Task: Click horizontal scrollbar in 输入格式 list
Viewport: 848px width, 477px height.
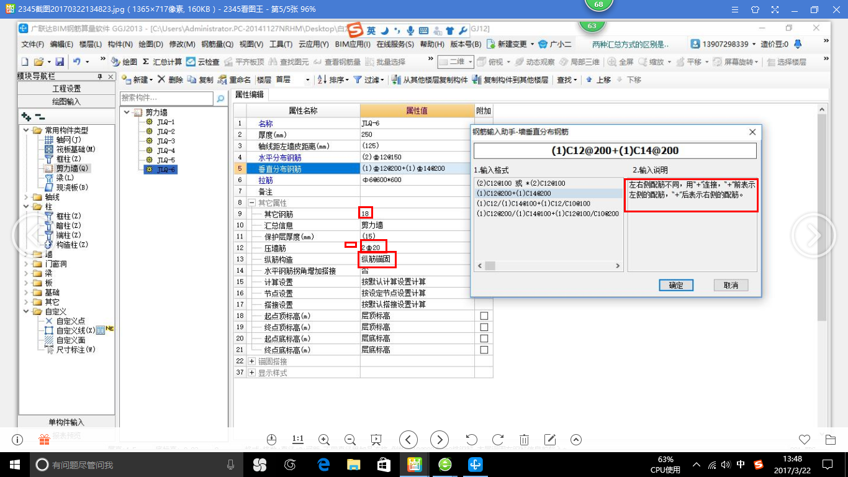Action: pos(548,266)
